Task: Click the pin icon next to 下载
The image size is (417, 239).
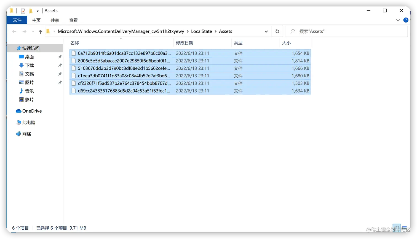Action: [x=60, y=65]
